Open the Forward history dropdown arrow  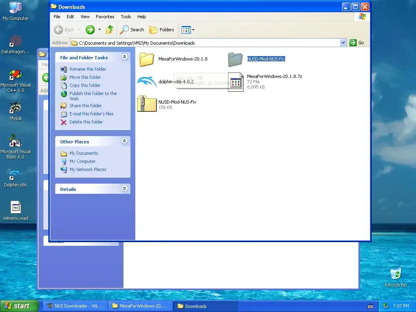pyautogui.click(x=100, y=30)
